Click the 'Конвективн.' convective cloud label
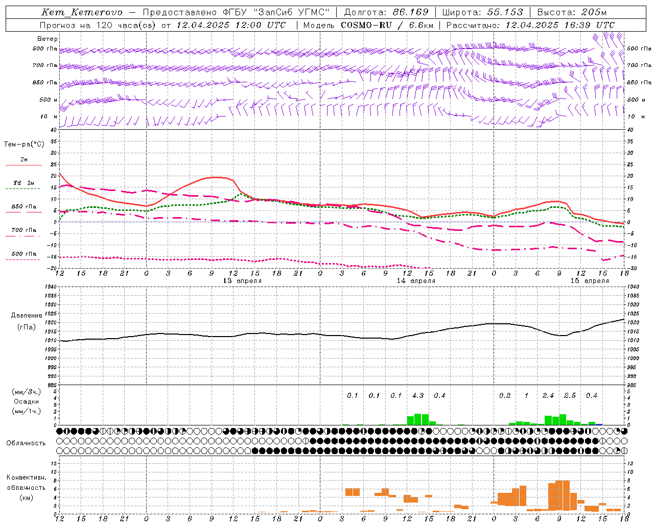 tap(26, 478)
